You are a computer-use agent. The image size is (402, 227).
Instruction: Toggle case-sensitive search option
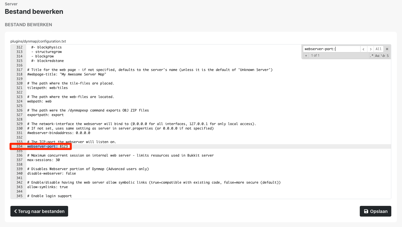click(x=377, y=56)
